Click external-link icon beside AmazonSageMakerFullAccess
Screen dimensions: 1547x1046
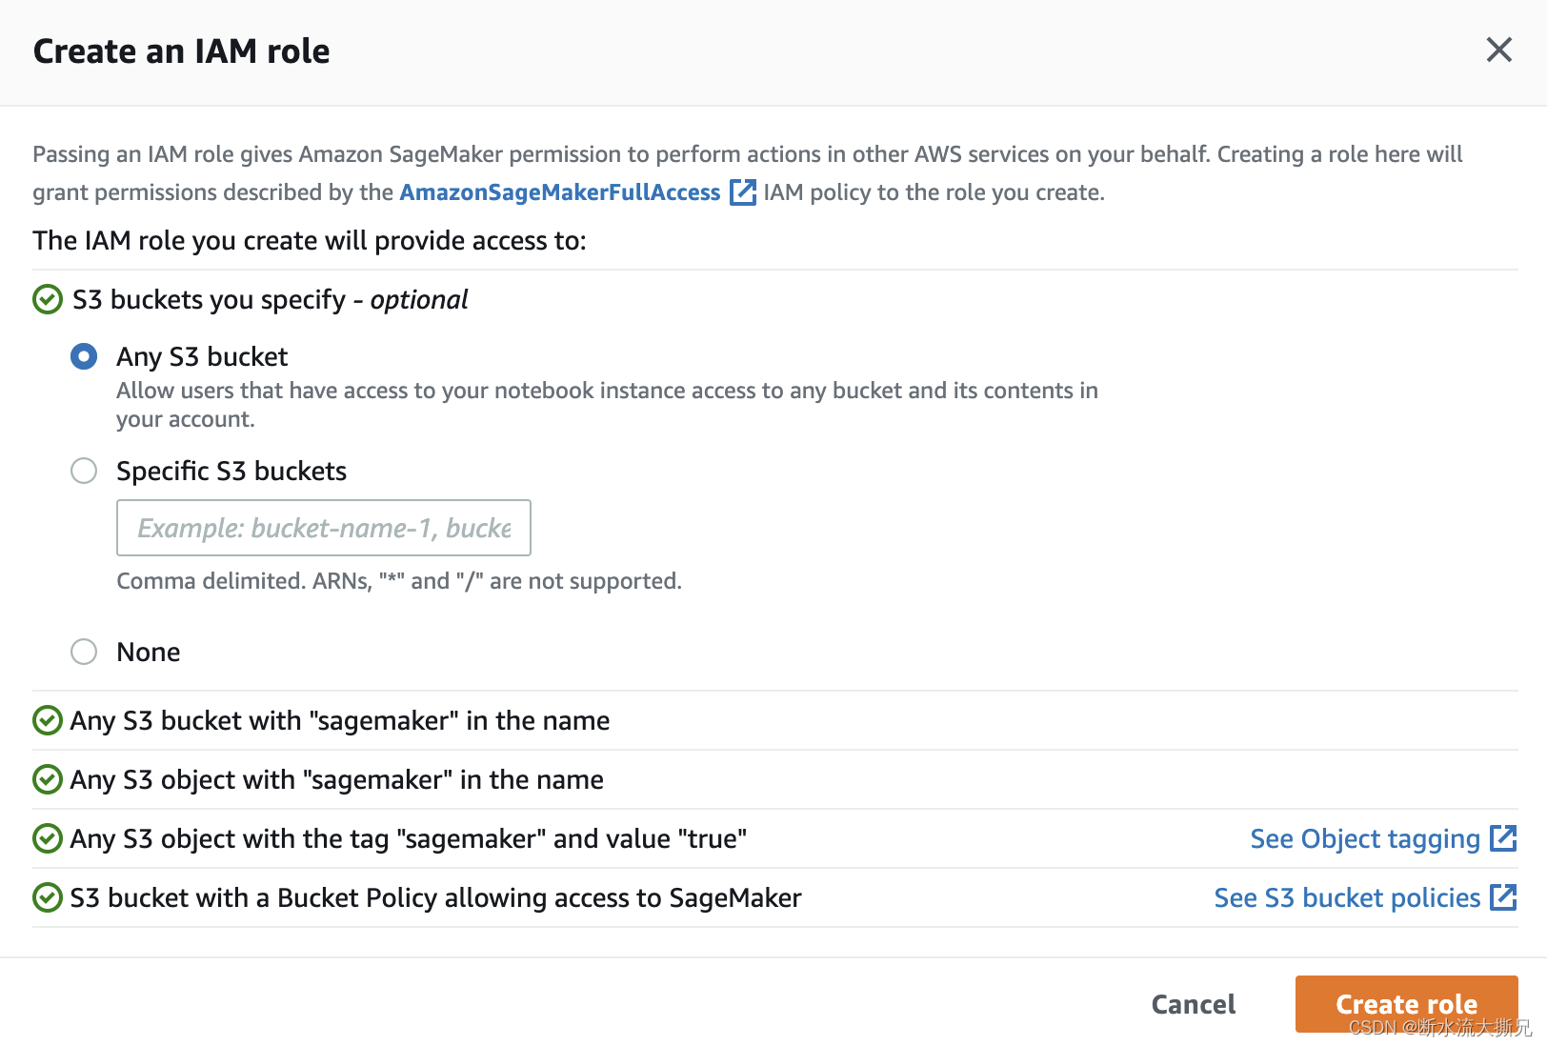pos(743,192)
